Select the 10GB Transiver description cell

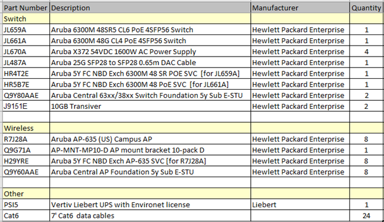click(150, 106)
